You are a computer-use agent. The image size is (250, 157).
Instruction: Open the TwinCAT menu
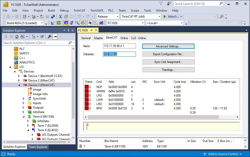pos(79,11)
